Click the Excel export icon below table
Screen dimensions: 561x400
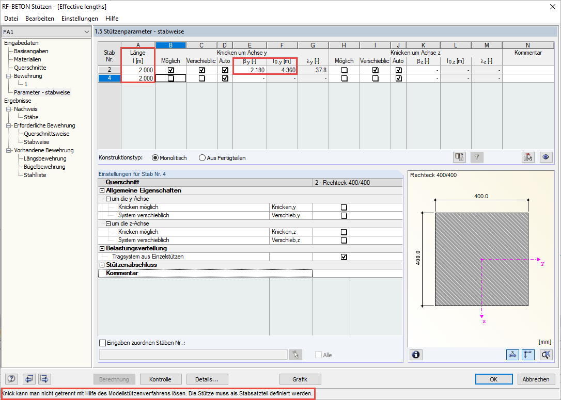pyautogui.click(x=459, y=157)
